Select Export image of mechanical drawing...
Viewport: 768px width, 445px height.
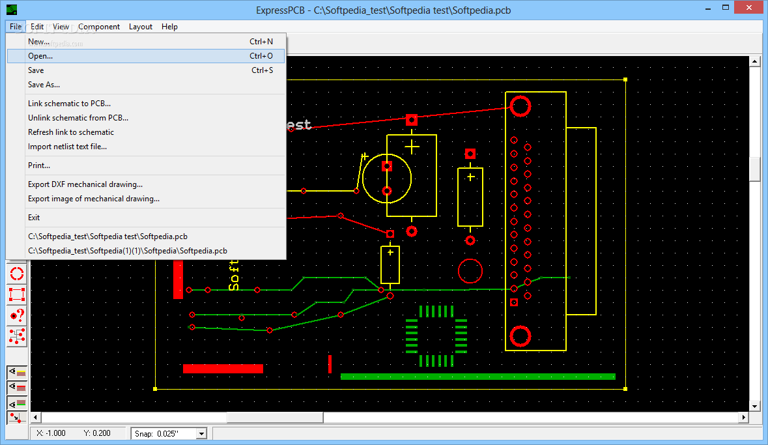pos(146,199)
